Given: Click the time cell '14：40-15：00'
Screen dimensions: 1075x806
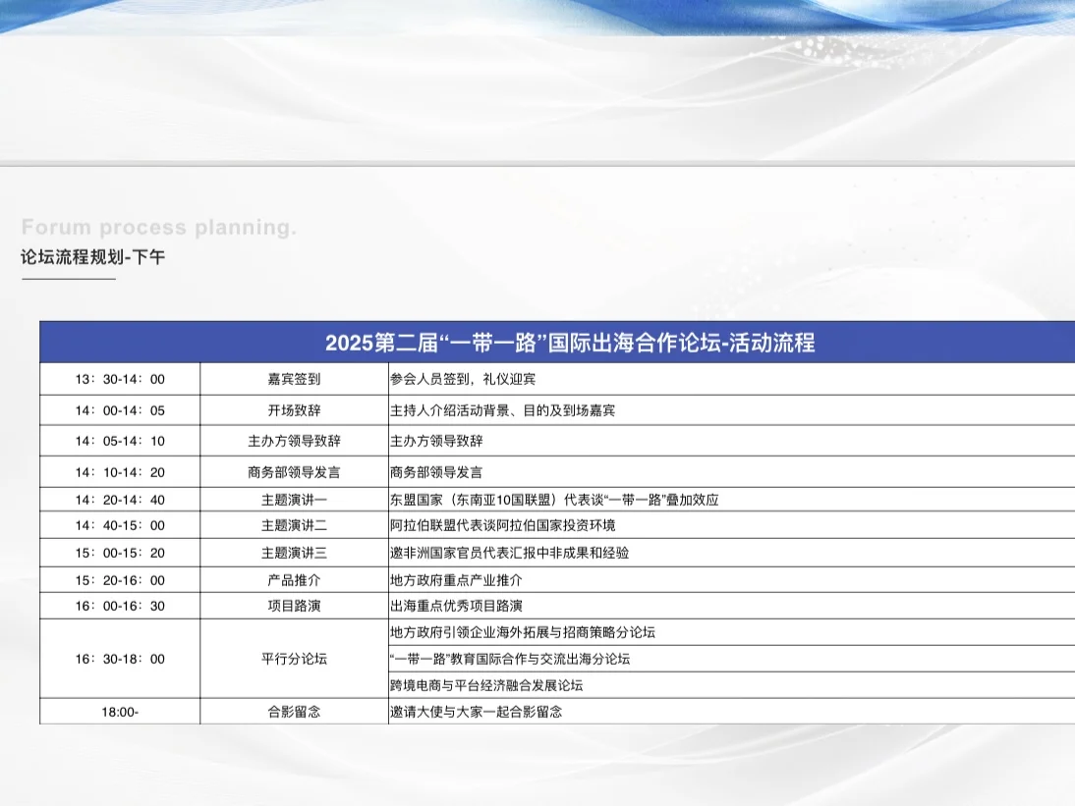Looking at the screenshot, I should tap(120, 526).
